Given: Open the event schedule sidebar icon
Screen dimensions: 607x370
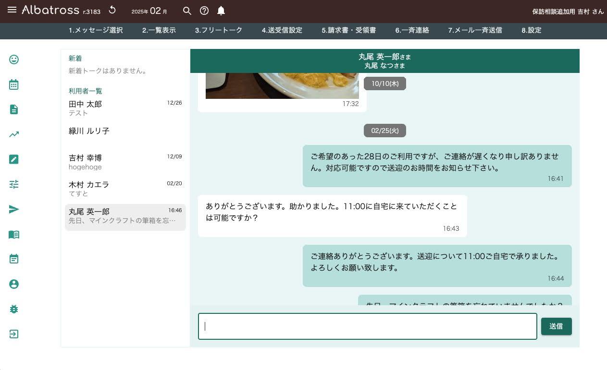Looking at the screenshot, I should pyautogui.click(x=14, y=259).
